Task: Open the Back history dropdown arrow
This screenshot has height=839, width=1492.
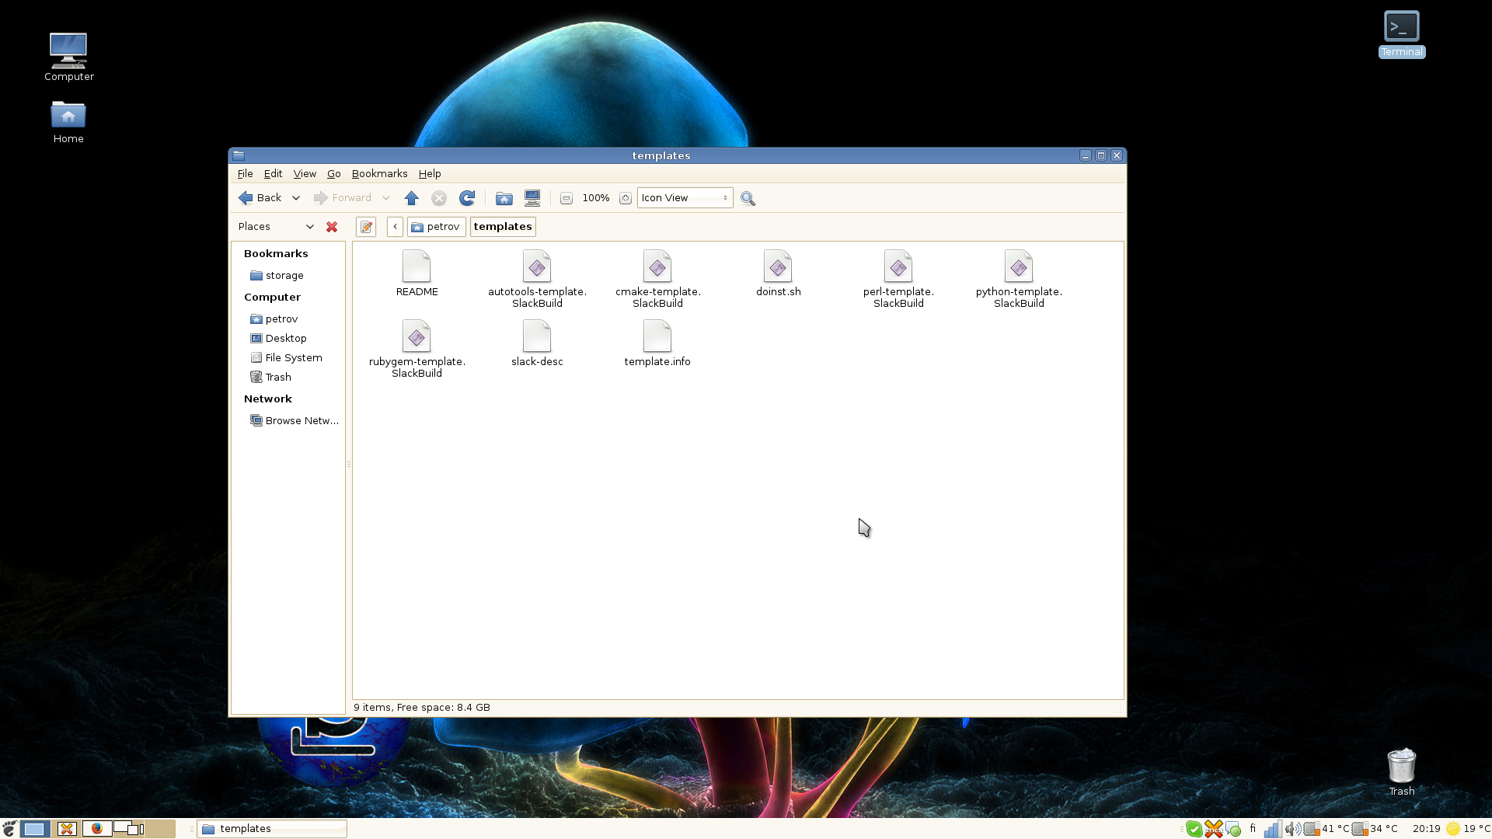Action: coord(296,198)
